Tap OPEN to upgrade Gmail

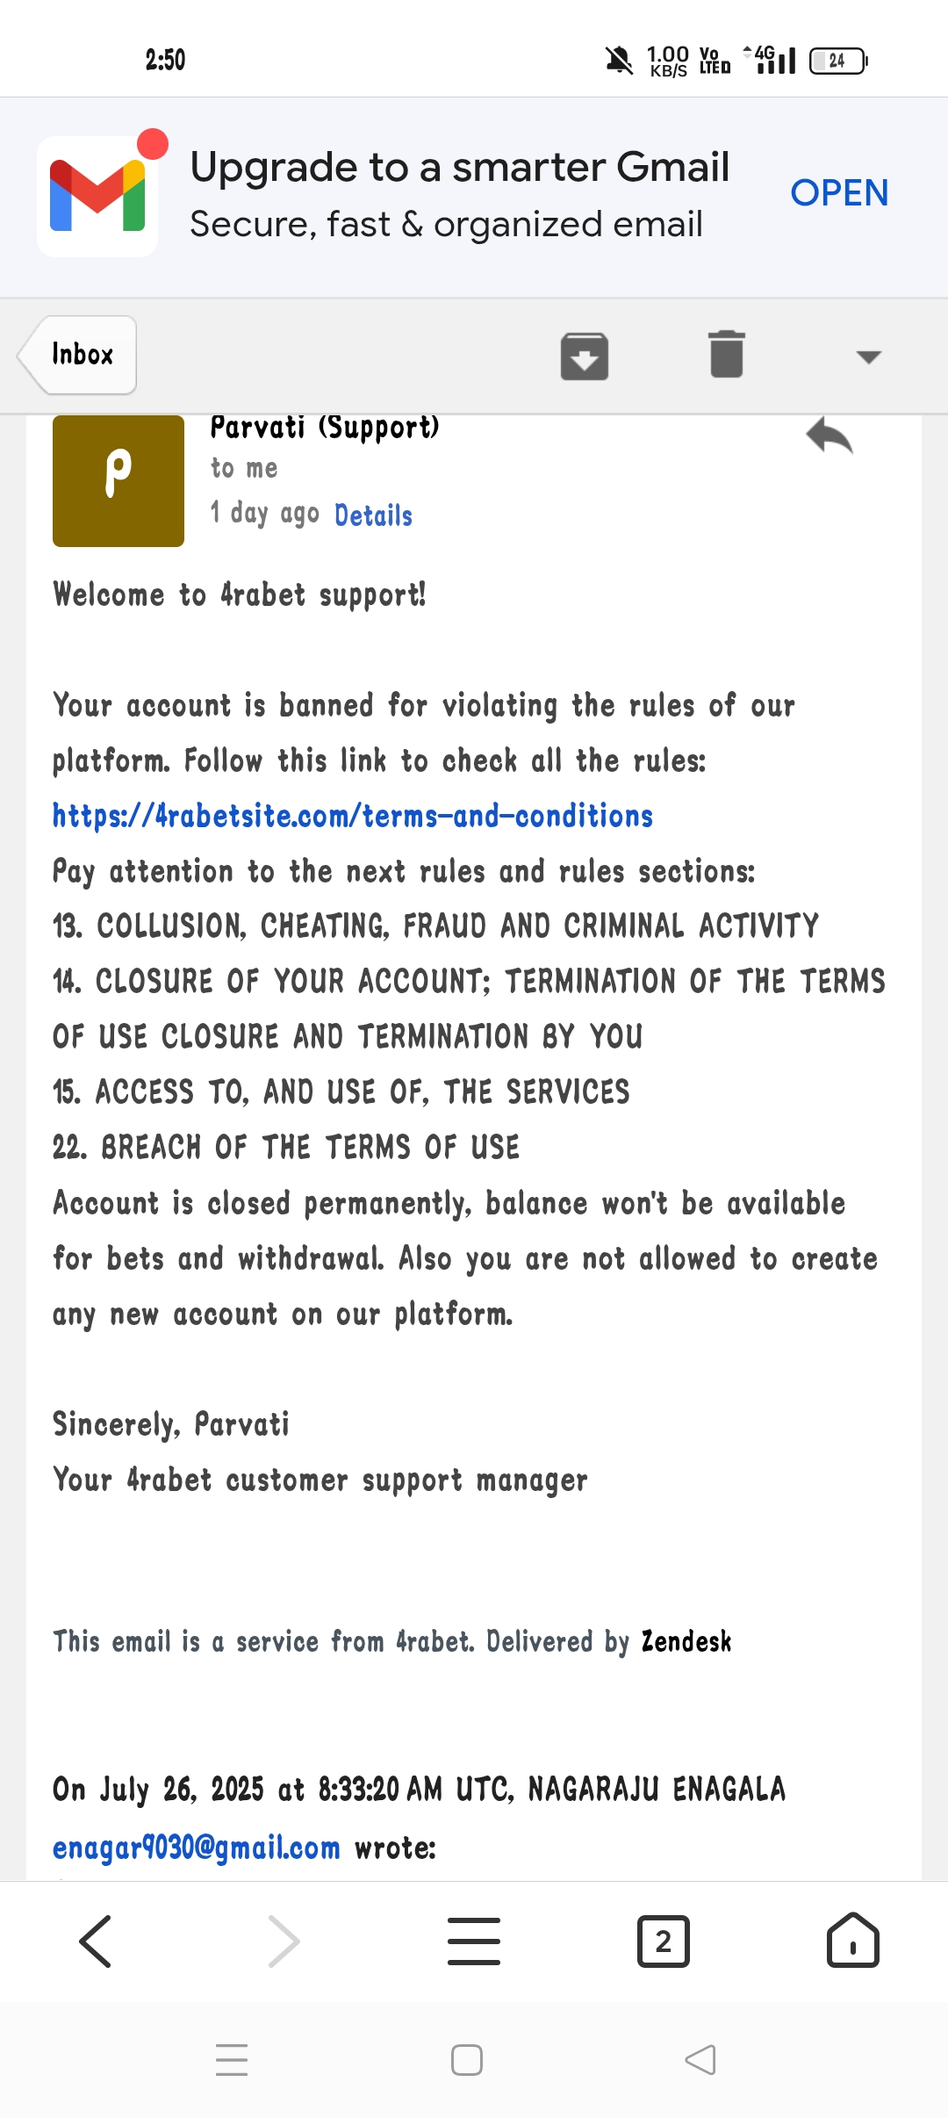839,193
